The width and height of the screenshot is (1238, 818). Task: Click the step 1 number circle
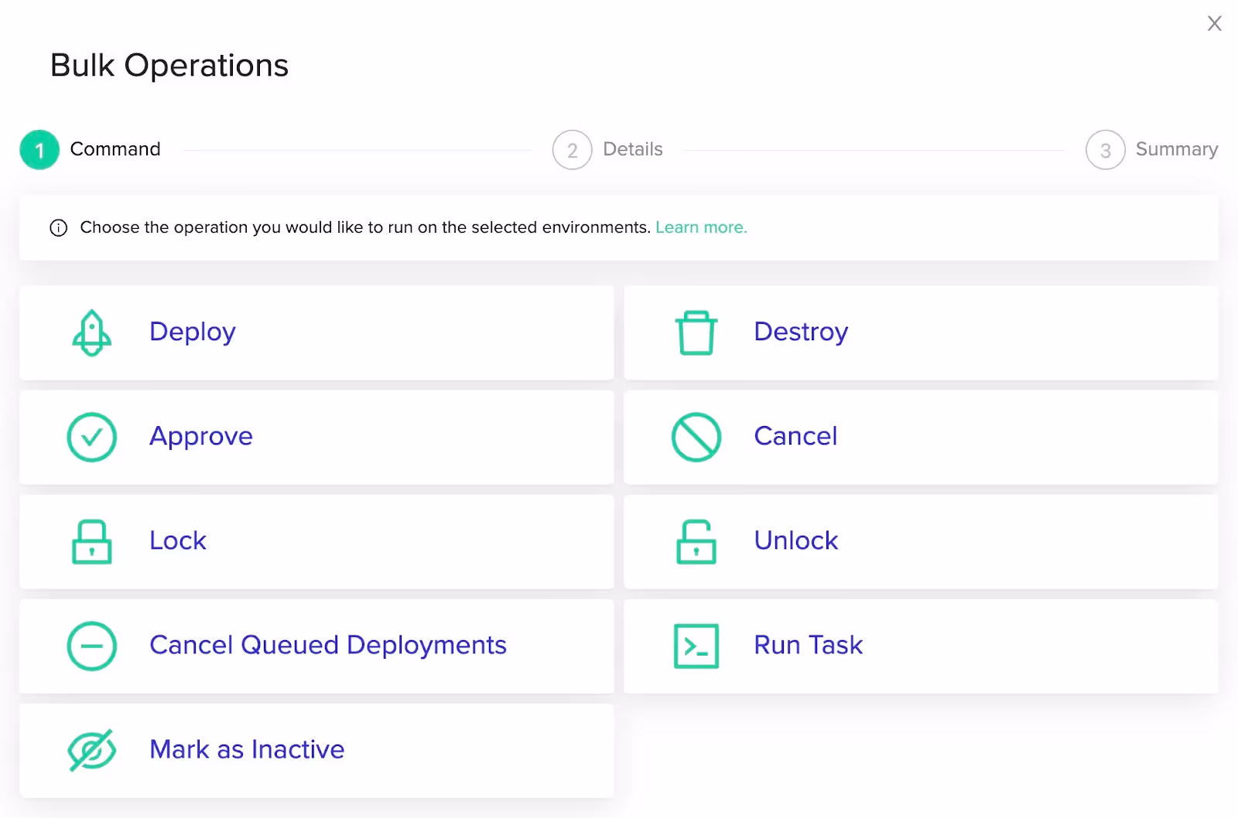39,150
